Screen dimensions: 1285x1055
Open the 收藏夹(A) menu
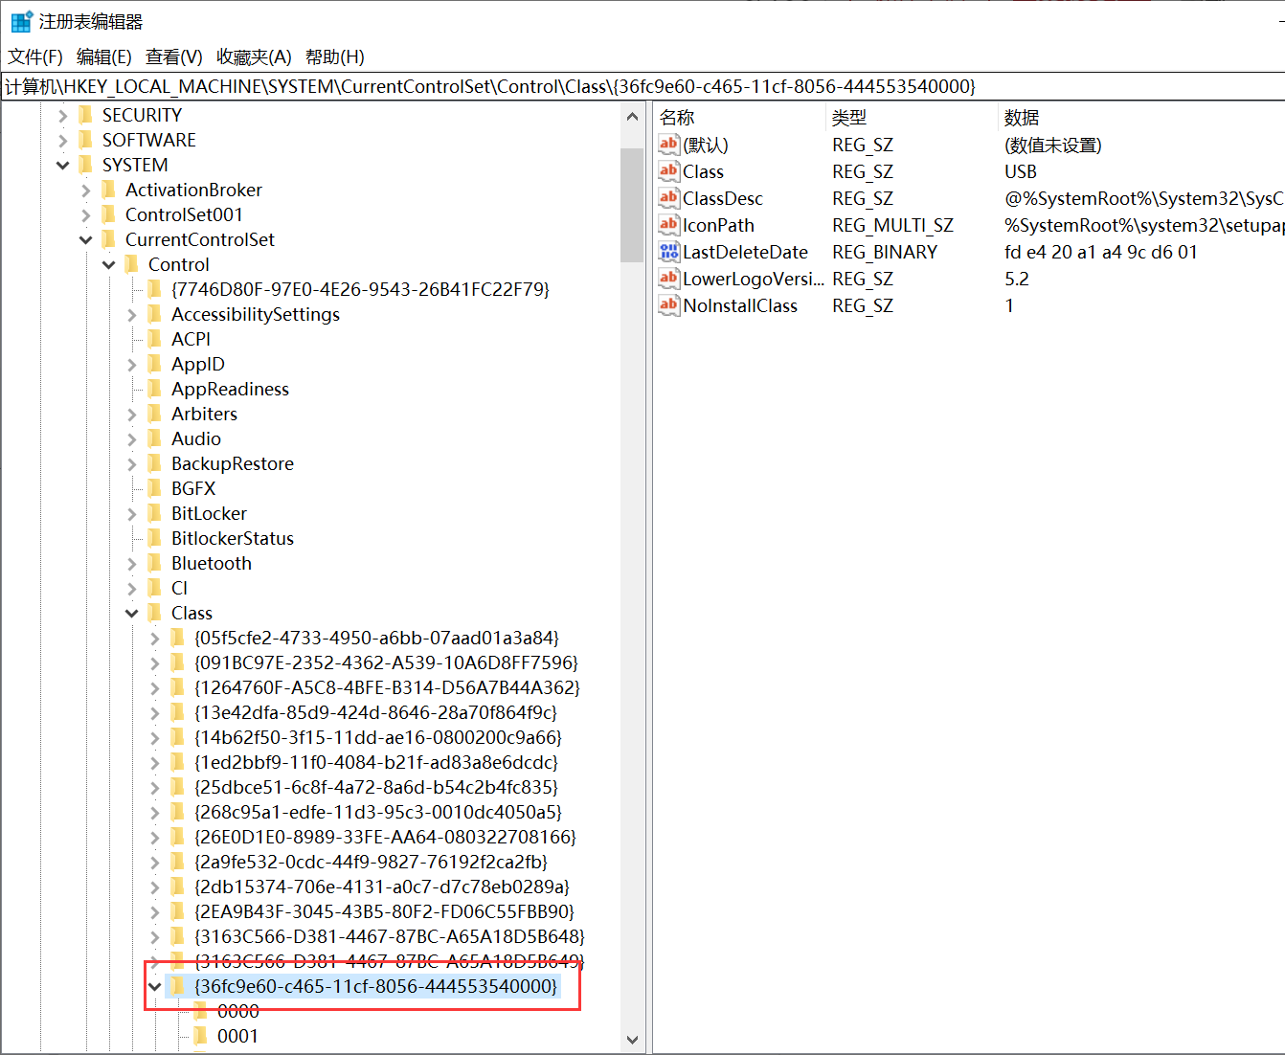pyautogui.click(x=253, y=56)
